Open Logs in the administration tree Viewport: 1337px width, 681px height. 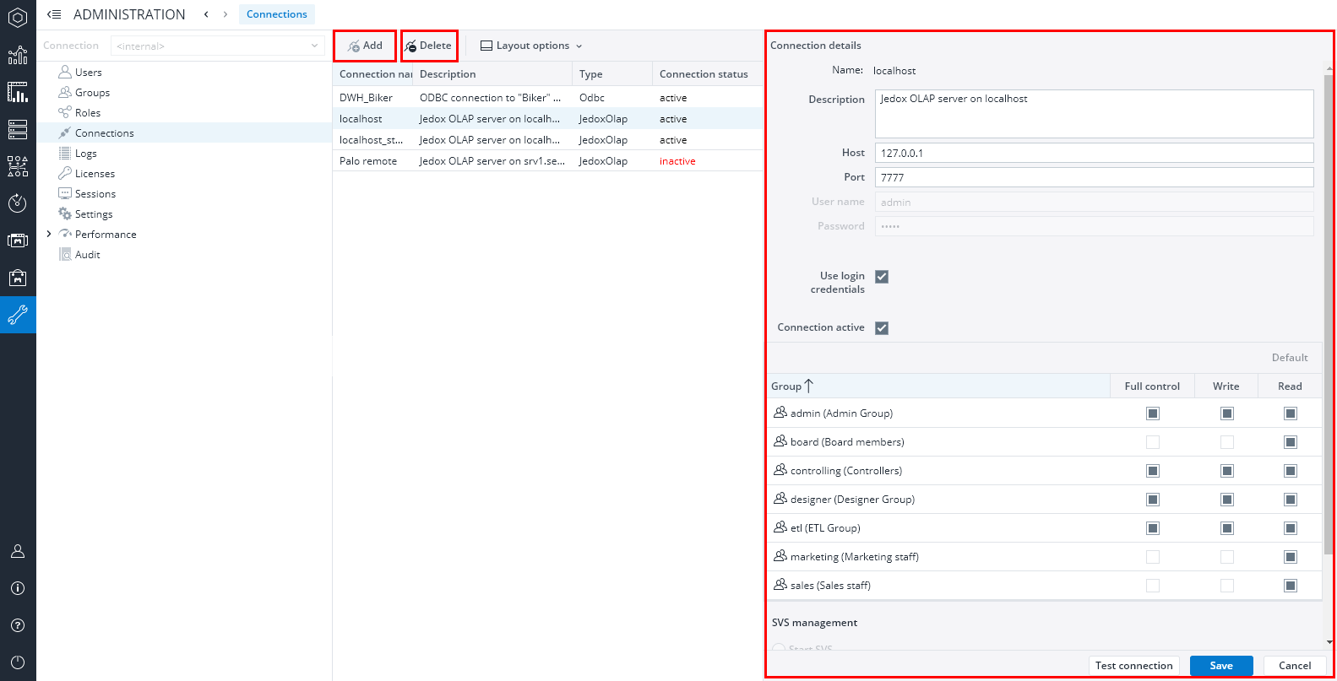[86, 154]
